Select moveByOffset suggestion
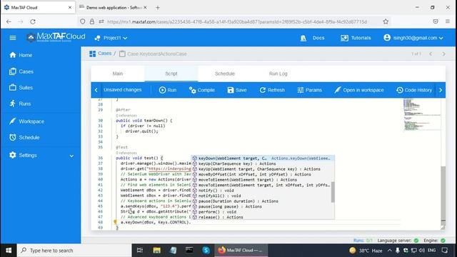This screenshot has width=457, height=257. click(x=263, y=174)
